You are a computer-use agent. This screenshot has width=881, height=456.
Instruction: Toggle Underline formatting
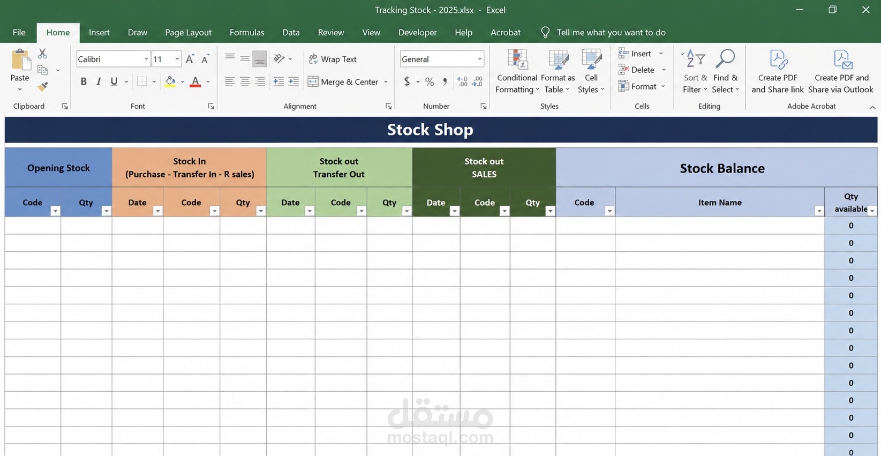(114, 81)
